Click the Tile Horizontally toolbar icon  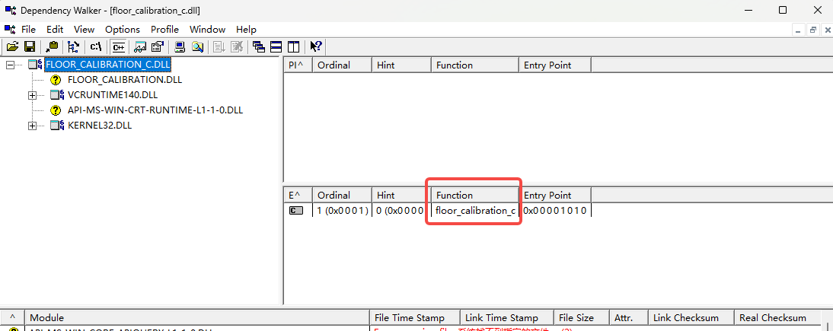276,46
